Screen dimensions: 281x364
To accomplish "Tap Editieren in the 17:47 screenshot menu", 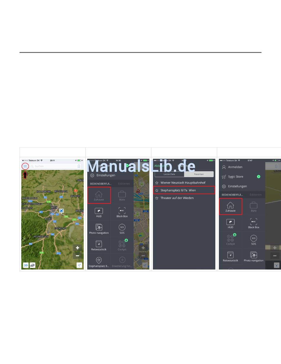I will (x=256, y=195).
